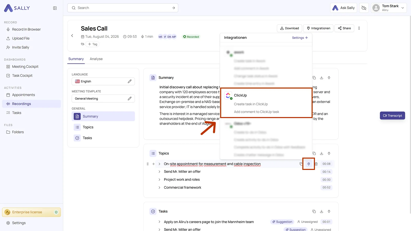Add a tag with the Tag button

(x=92, y=44)
